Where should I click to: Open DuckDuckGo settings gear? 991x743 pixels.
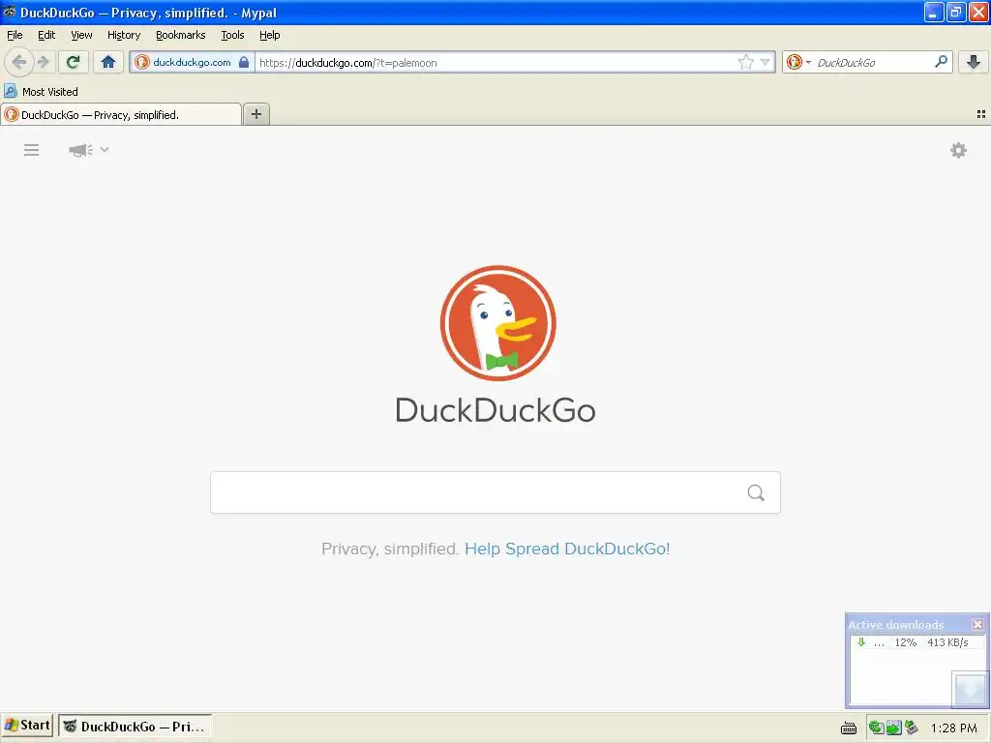click(x=958, y=150)
